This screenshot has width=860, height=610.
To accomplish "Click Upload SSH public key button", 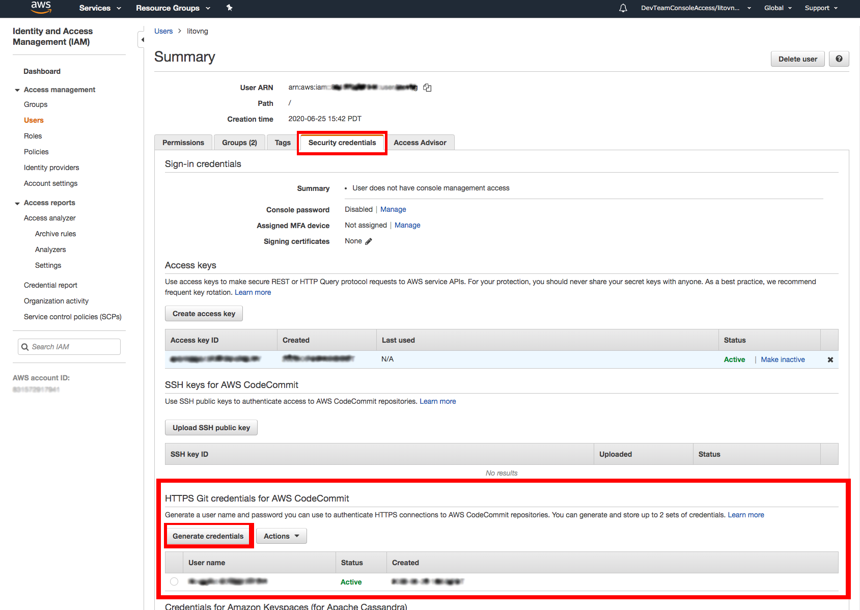I will pyautogui.click(x=211, y=428).
